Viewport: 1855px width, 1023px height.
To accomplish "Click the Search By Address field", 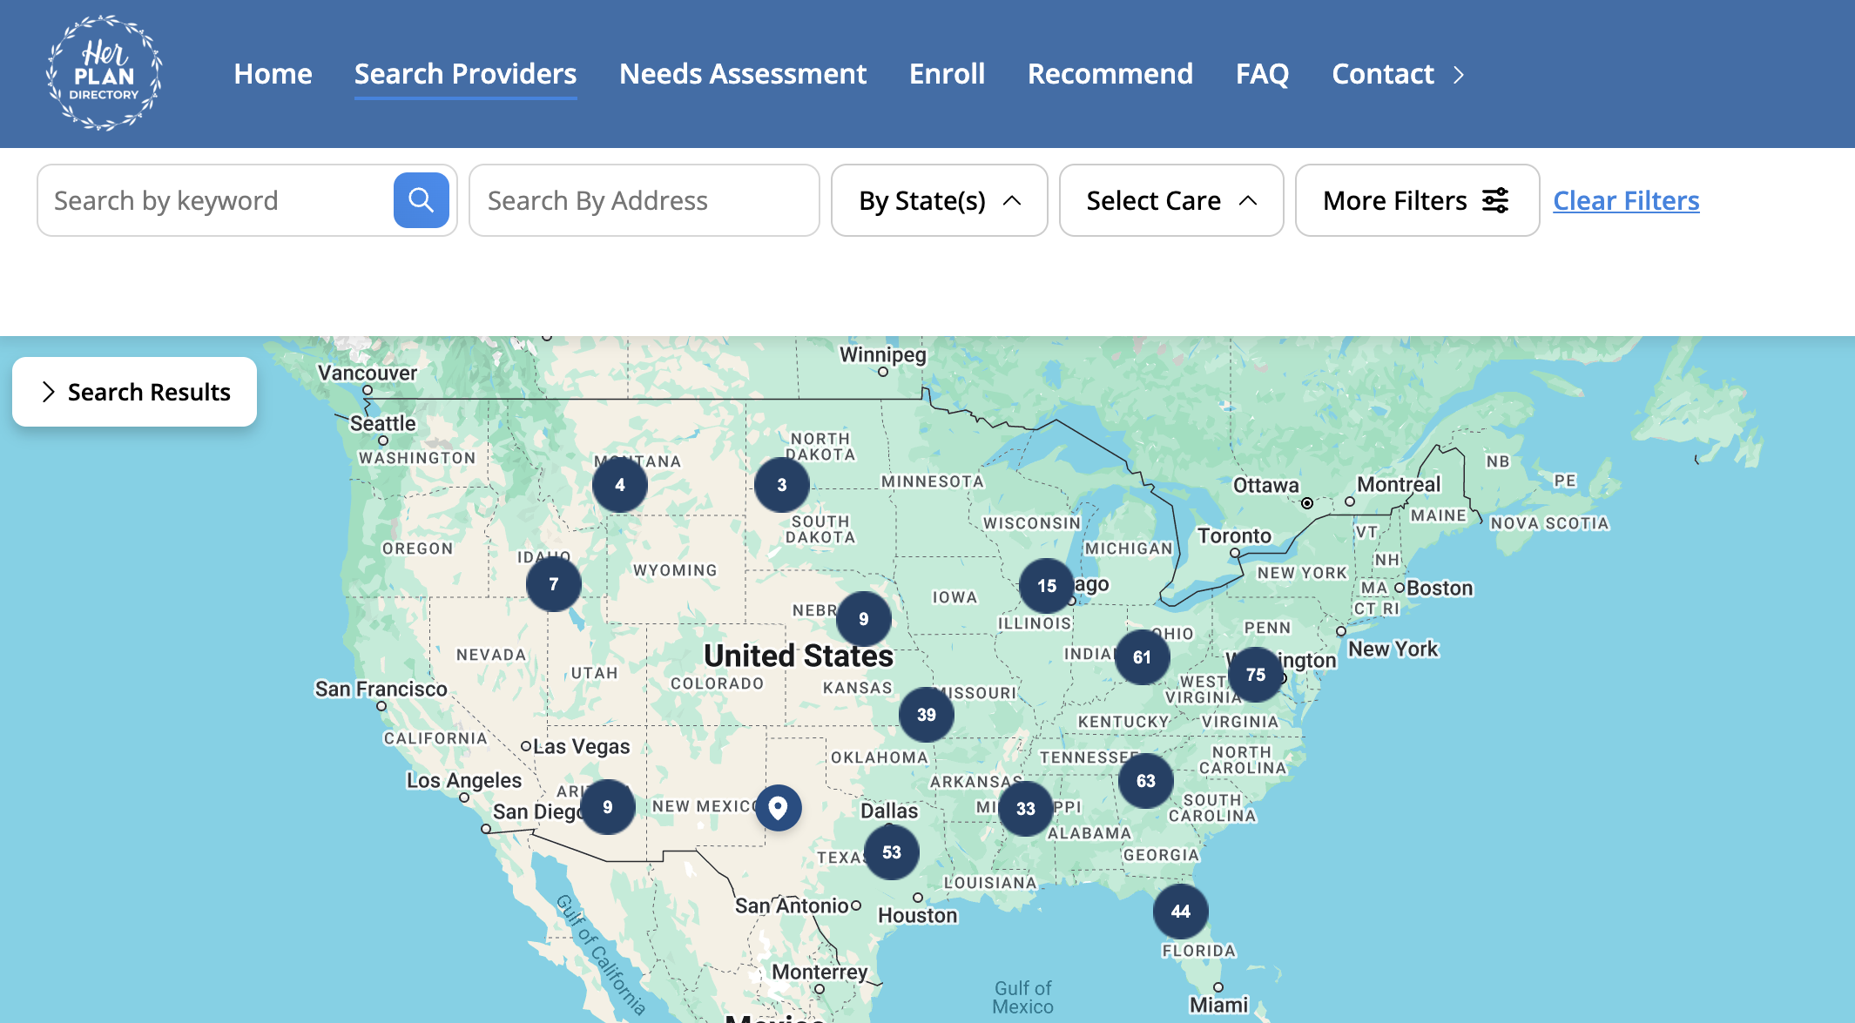I will click(x=644, y=200).
